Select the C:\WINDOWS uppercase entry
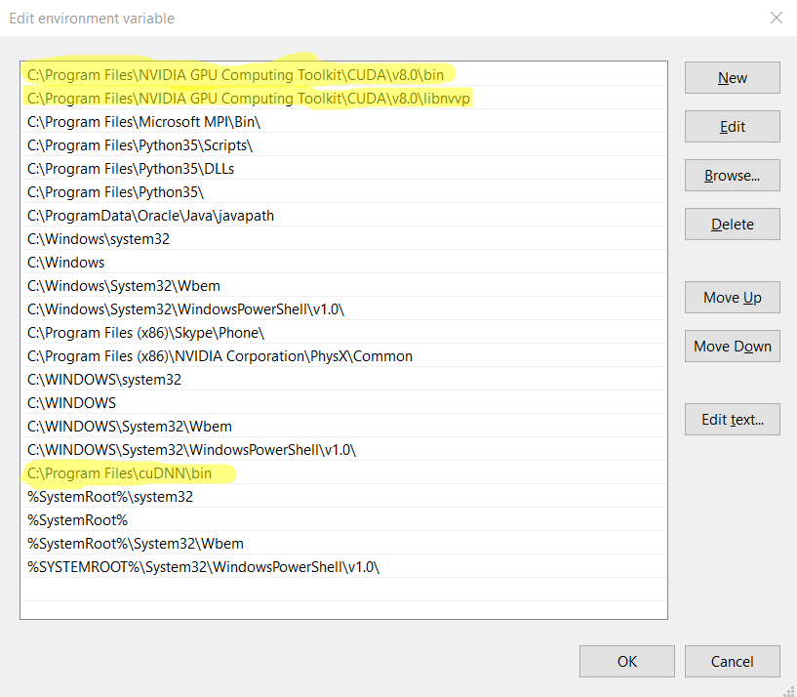 343,402
